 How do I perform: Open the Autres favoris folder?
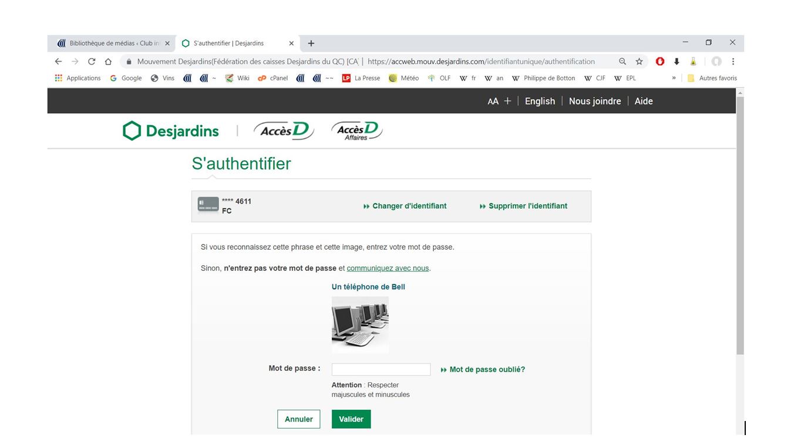pyautogui.click(x=712, y=78)
